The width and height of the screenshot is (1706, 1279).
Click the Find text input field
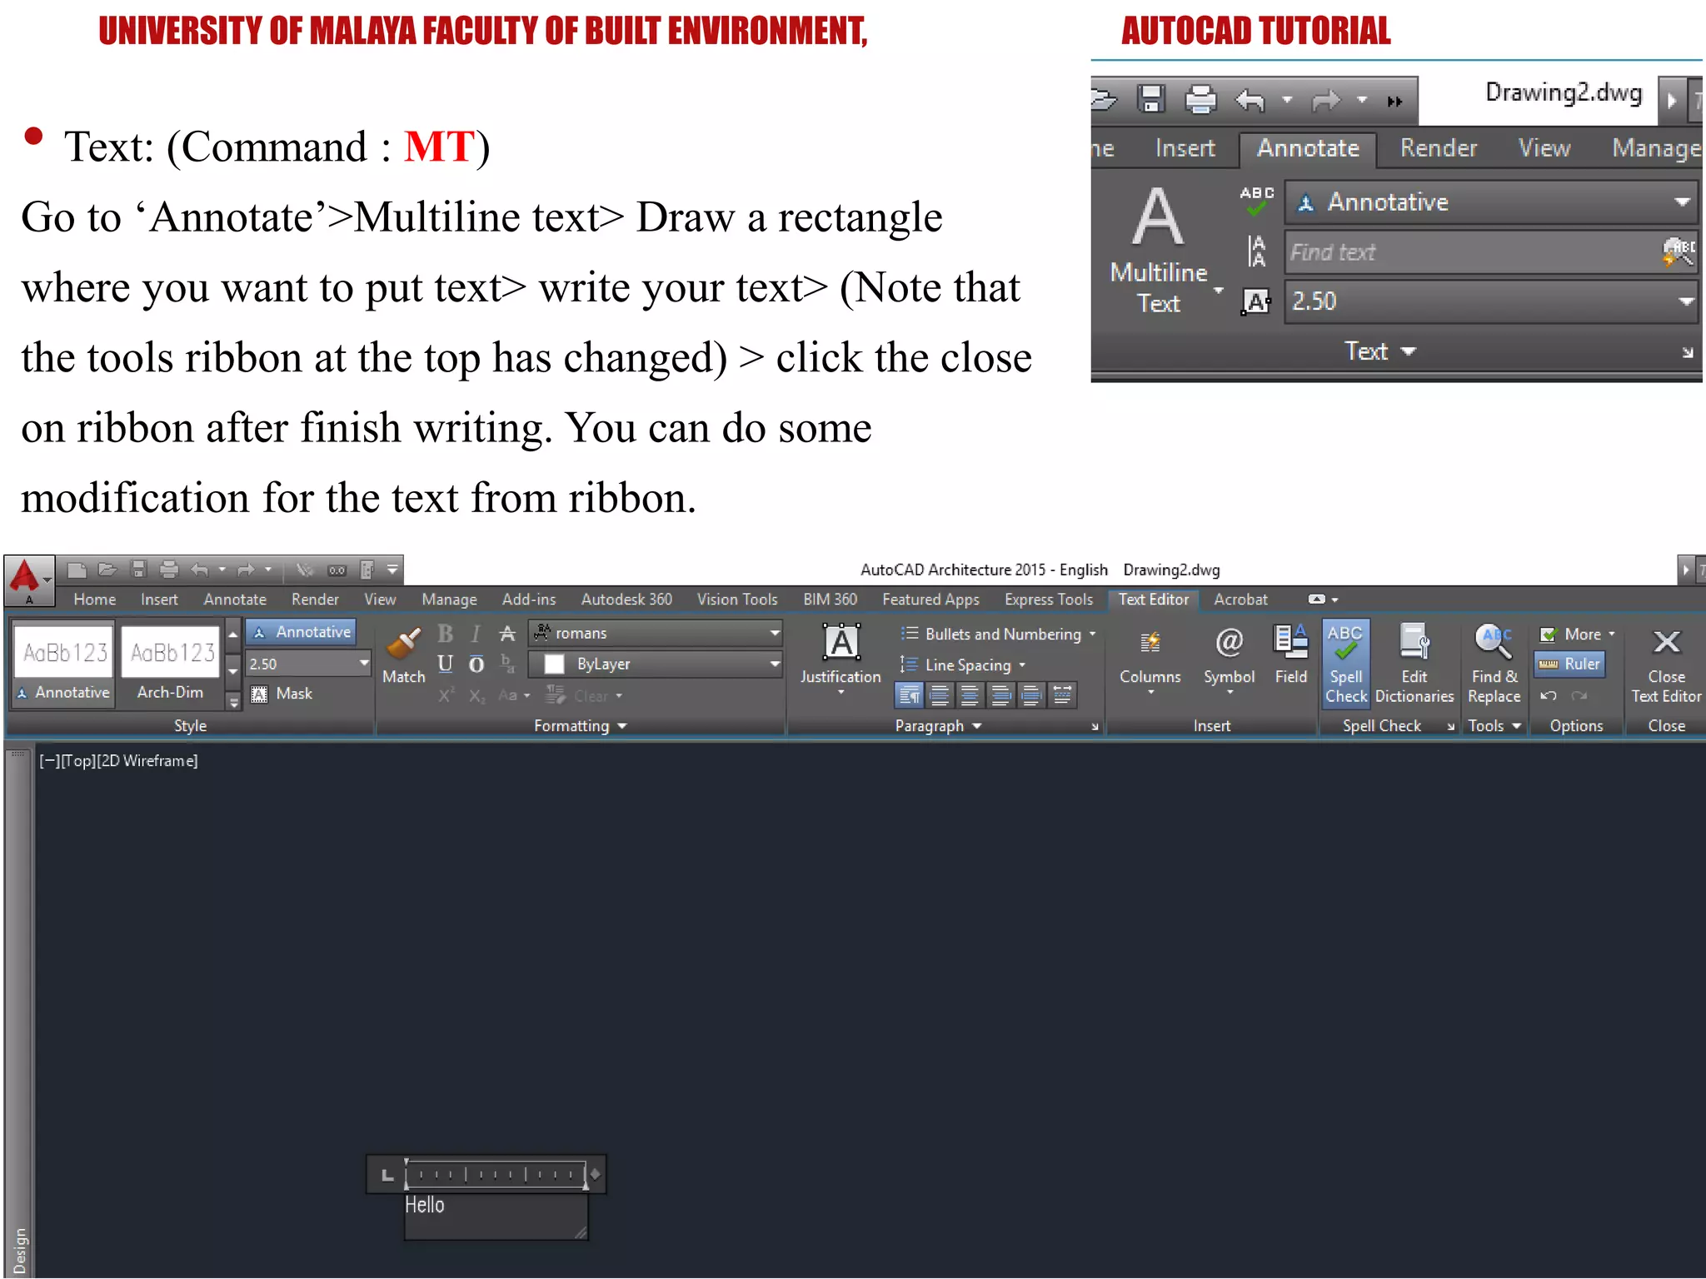tap(1470, 251)
